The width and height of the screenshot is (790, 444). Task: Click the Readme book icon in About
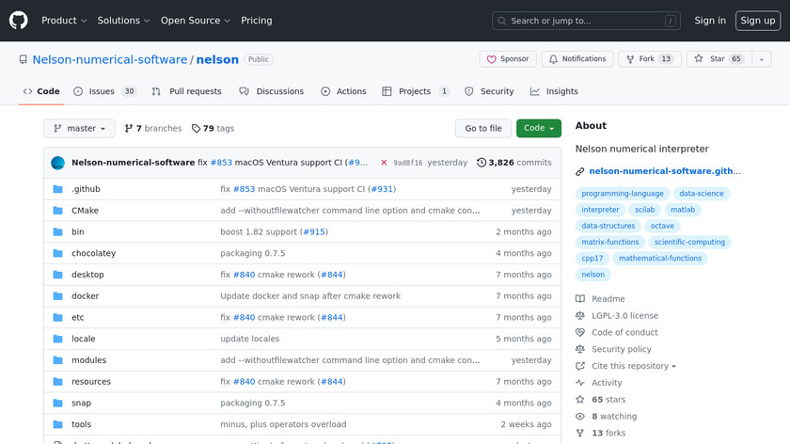point(580,299)
